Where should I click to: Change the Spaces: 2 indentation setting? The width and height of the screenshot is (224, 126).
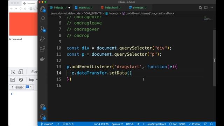coord(117,124)
